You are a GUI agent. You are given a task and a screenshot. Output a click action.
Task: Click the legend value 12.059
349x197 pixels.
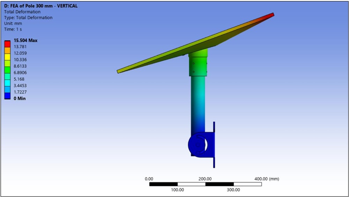point(20,53)
